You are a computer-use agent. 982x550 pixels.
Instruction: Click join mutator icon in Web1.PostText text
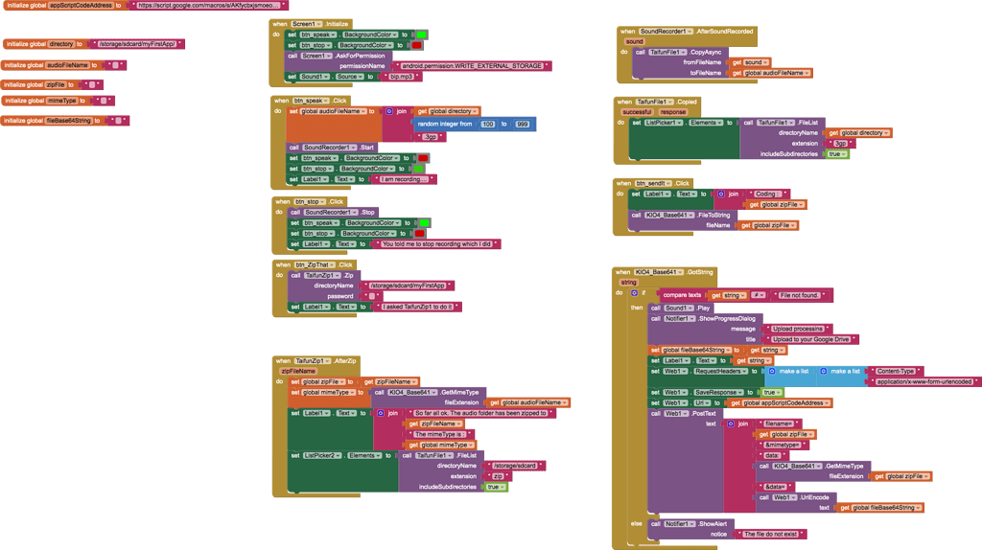[730, 424]
